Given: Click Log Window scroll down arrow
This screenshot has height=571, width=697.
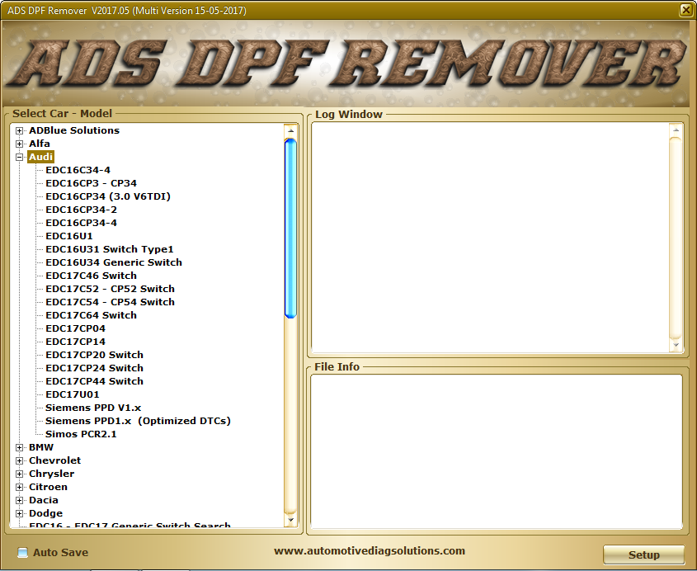Looking at the screenshot, I should tap(676, 345).
